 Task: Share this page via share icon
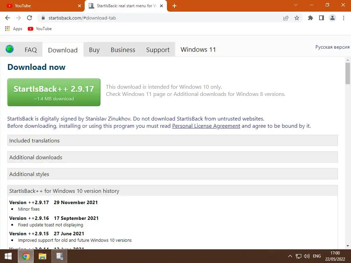[x=286, y=18]
